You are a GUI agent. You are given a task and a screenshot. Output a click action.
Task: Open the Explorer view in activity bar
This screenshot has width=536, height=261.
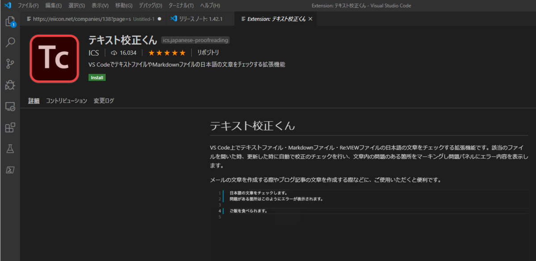point(10,21)
